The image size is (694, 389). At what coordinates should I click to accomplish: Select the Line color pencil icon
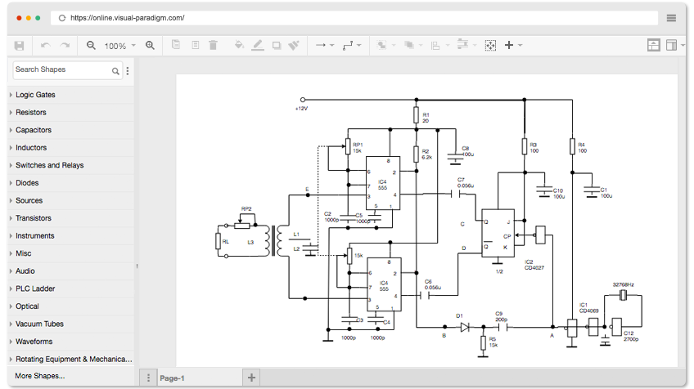point(258,45)
